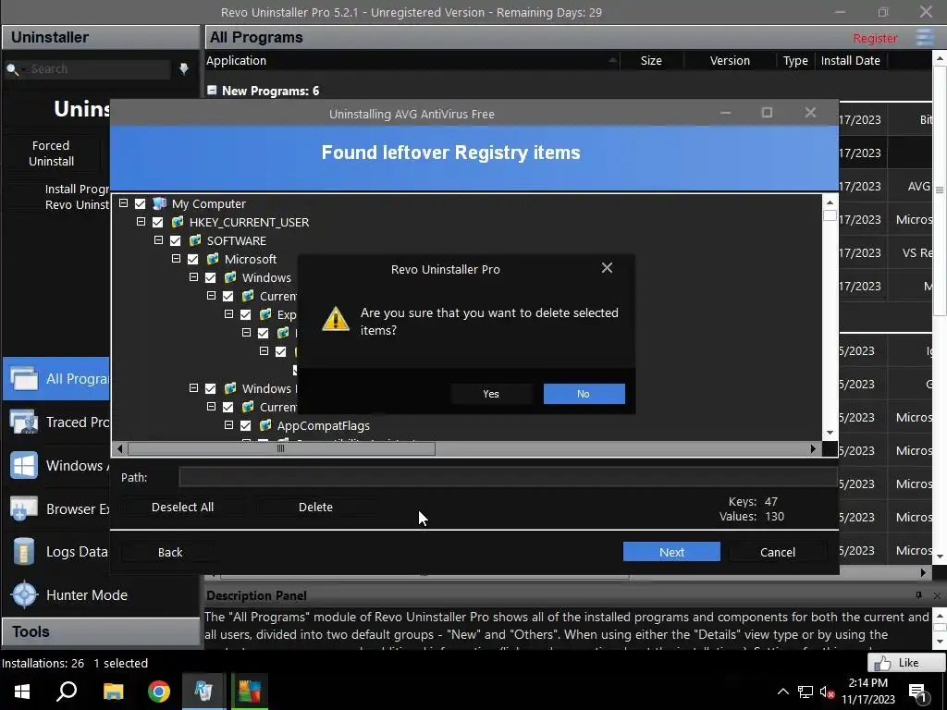Click No in the confirmation dialog

point(584,394)
